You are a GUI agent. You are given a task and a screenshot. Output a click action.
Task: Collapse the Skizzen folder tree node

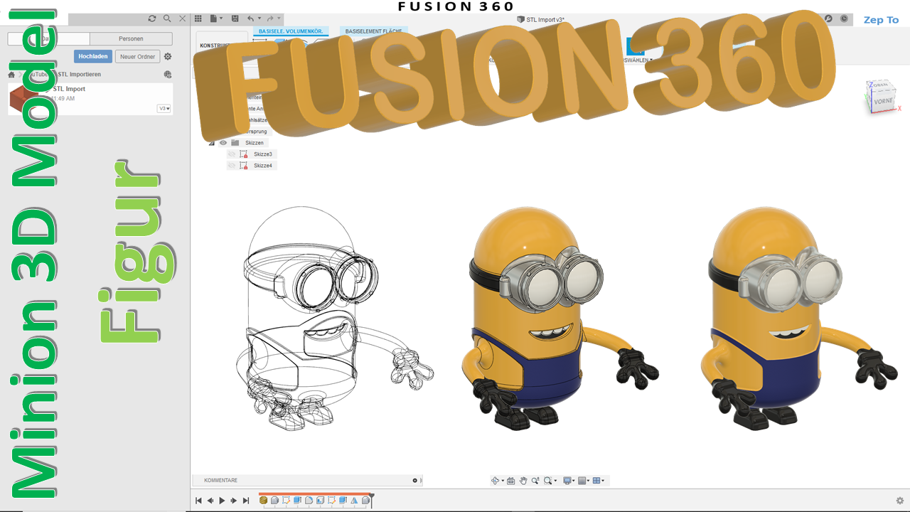(x=211, y=143)
